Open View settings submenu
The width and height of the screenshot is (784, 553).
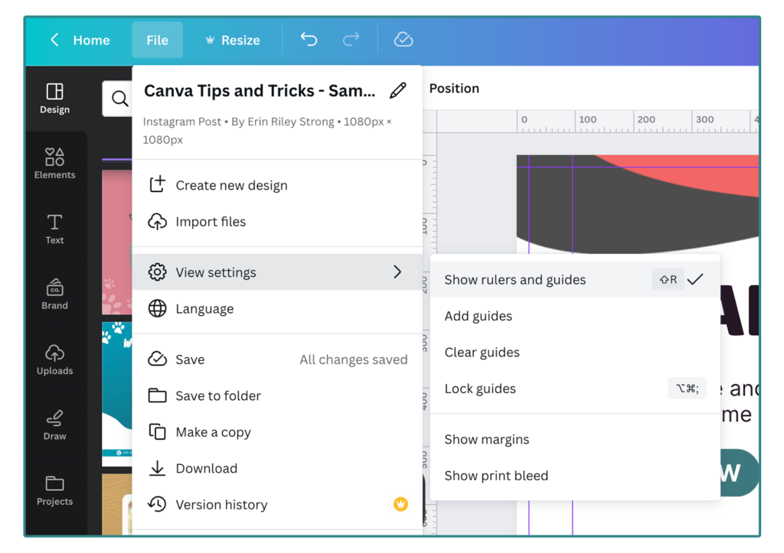(277, 272)
